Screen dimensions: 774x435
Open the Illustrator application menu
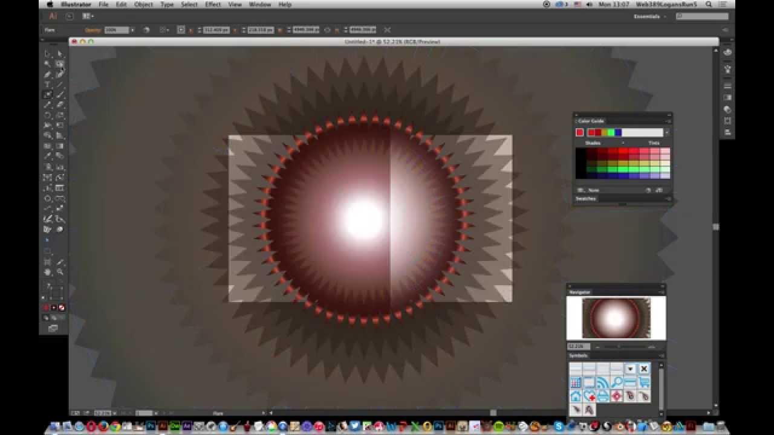pyautogui.click(x=76, y=4)
